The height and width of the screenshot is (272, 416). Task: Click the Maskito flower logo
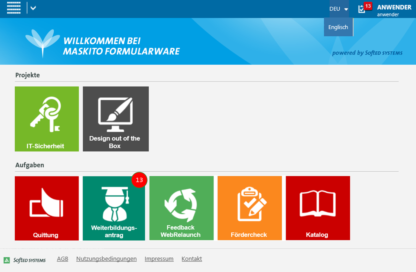click(x=43, y=43)
